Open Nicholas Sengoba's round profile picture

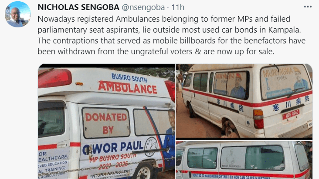(x=18, y=14)
